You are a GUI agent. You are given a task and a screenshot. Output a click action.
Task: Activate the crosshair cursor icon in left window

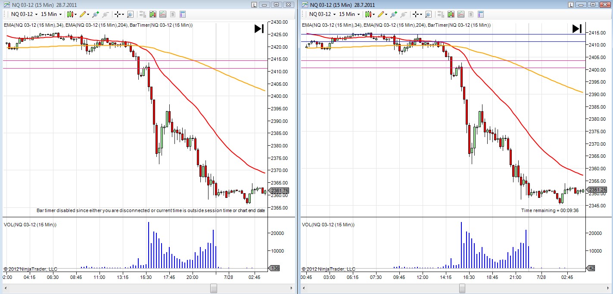coord(117,14)
